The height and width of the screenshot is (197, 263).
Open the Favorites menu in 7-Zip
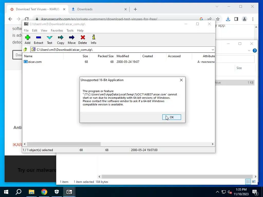tap(57, 31)
